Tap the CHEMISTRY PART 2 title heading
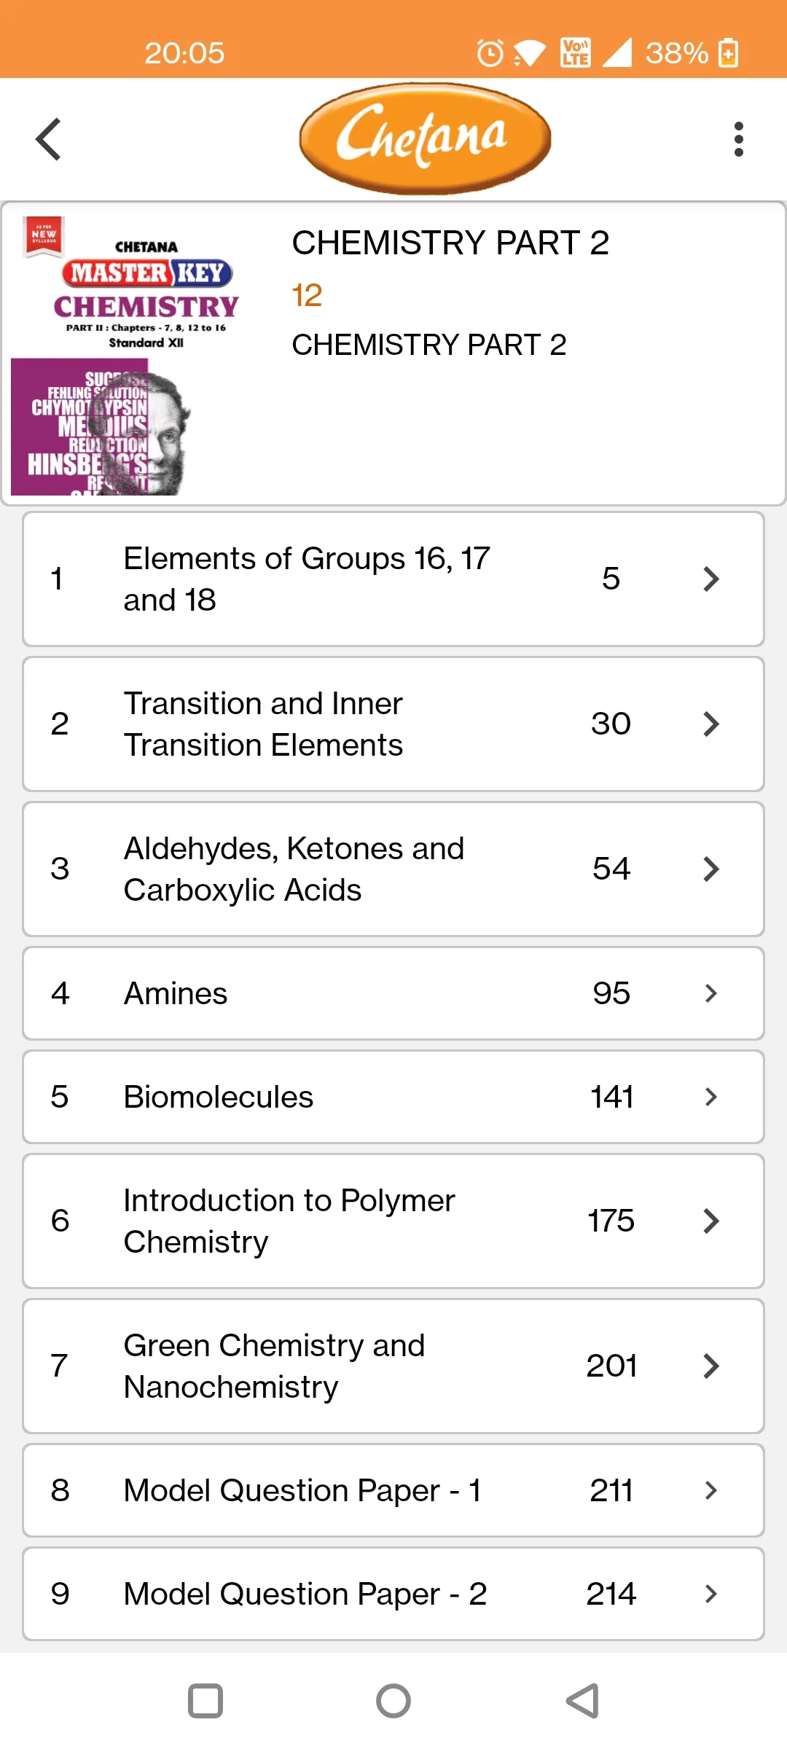The height and width of the screenshot is (1749, 787). point(450,243)
